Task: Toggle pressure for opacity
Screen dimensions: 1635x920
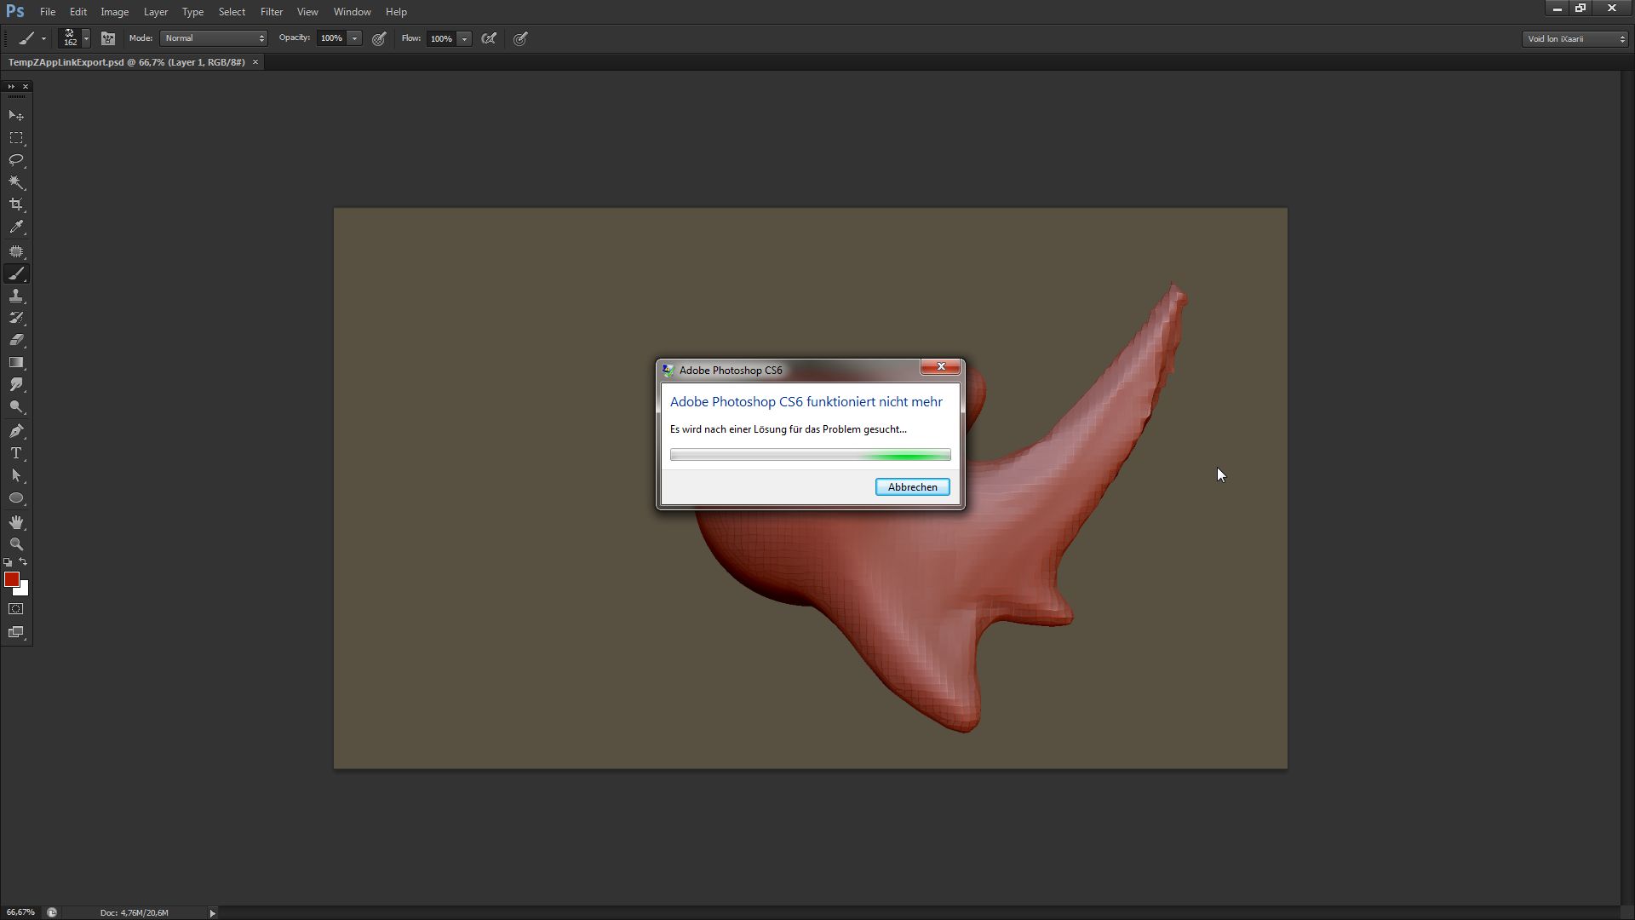Action: [379, 38]
